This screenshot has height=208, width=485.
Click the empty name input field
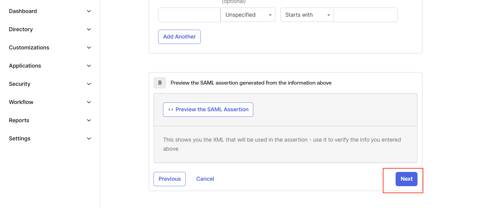pyautogui.click(x=189, y=15)
